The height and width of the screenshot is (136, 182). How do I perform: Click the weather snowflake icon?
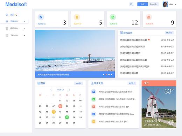(171, 122)
